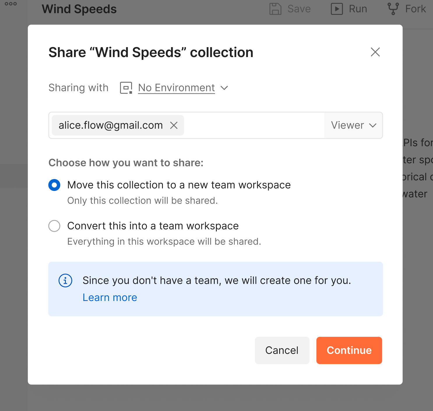Click the chevron arrow after No Environment
433x411 pixels.
[x=224, y=88]
